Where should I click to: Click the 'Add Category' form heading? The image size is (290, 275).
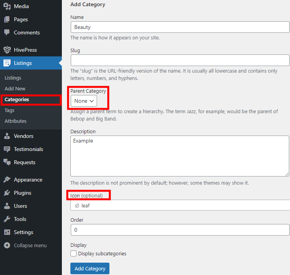click(x=88, y=4)
